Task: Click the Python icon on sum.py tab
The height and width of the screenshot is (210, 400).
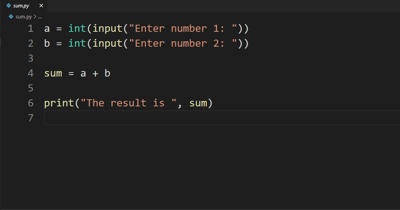Action: click(x=8, y=5)
